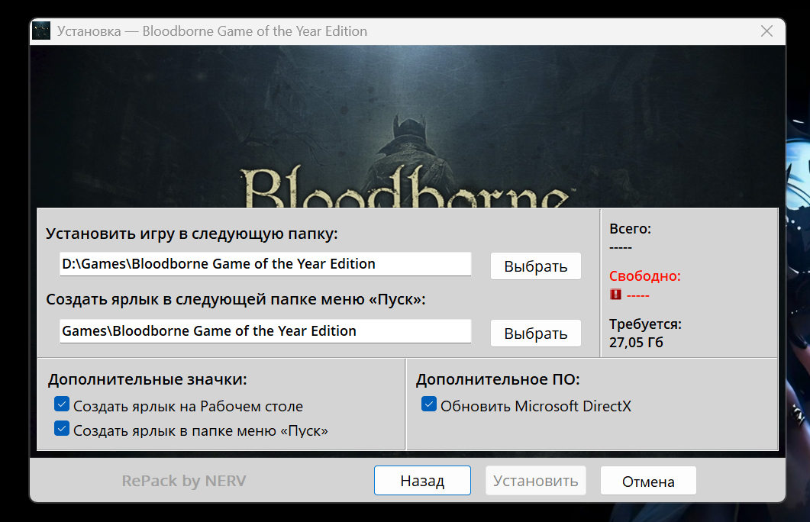Screen dimensions: 810x522
Task: Toggle 'Создать ярлык на Рабочем столе' checkbox
Action: pos(62,404)
